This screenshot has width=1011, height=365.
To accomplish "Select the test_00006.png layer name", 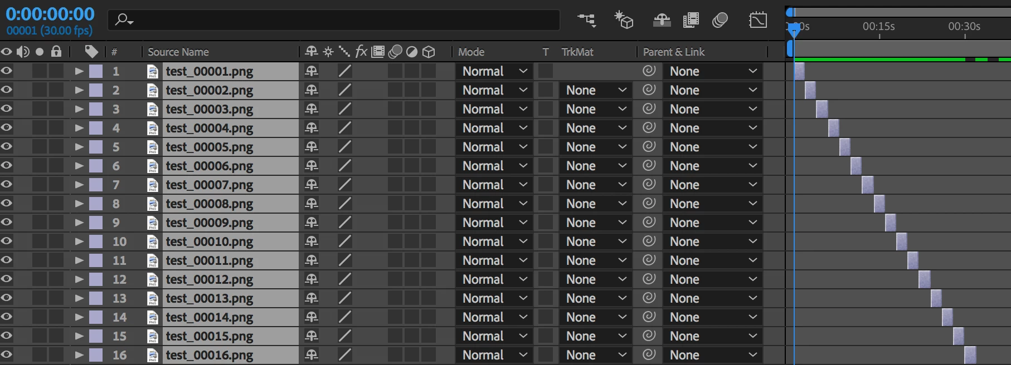I will tap(210, 165).
